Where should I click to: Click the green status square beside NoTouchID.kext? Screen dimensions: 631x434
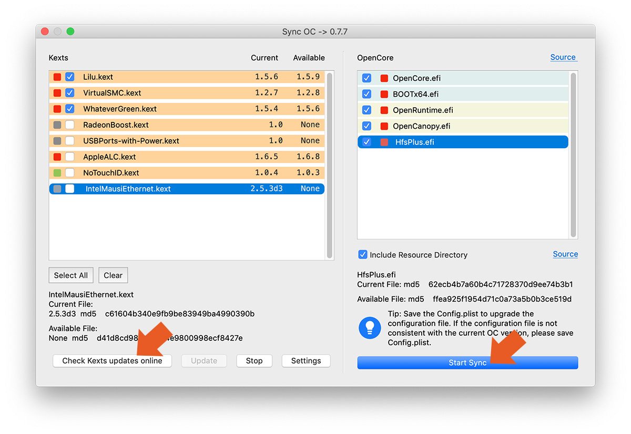(57, 173)
